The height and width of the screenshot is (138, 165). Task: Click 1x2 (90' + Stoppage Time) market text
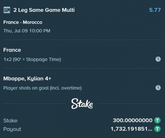(32, 59)
